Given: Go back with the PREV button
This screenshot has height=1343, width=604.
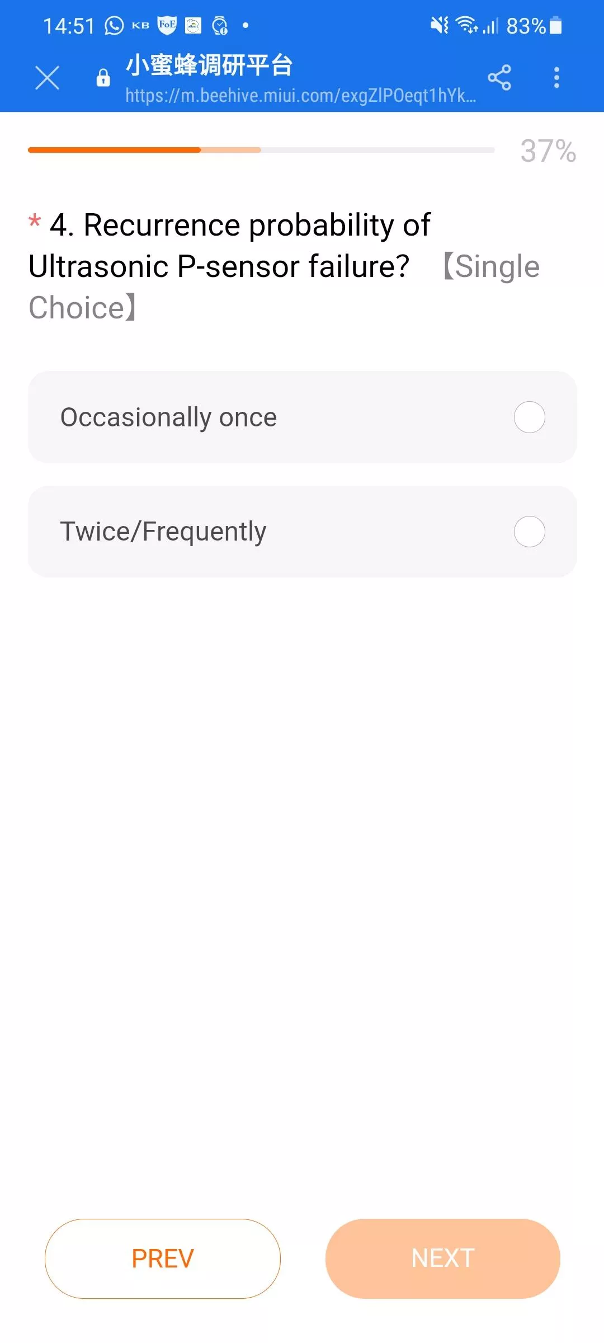Looking at the screenshot, I should 163,1259.
